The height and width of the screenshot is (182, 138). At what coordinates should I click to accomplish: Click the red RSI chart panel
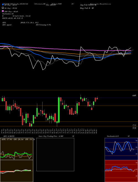pos(121,171)
